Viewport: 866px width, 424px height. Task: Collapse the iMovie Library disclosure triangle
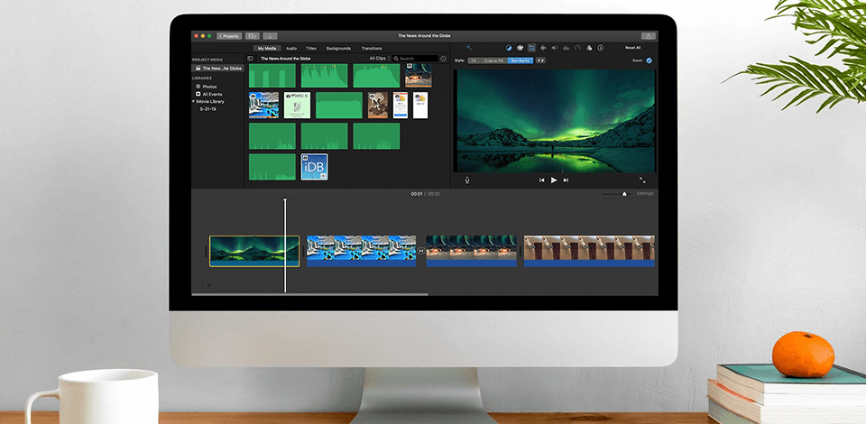pyautogui.click(x=193, y=102)
